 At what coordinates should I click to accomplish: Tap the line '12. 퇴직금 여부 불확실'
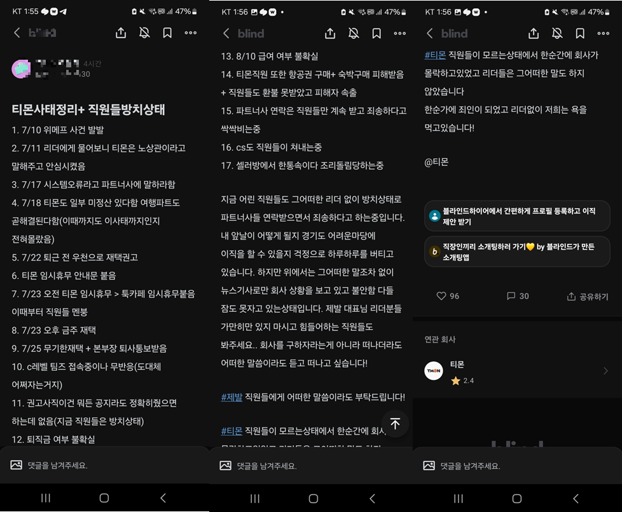pos(53,440)
